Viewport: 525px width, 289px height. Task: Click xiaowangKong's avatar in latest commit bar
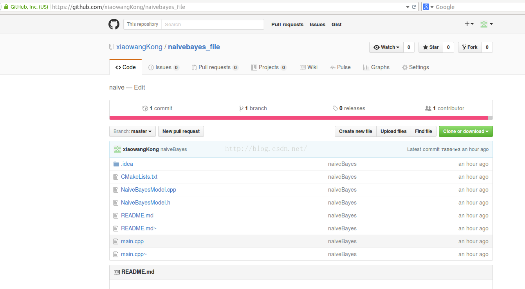tap(117, 149)
